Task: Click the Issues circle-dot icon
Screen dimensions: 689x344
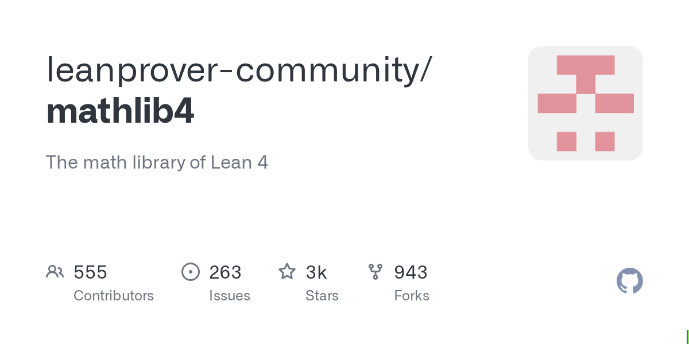Action: [190, 272]
